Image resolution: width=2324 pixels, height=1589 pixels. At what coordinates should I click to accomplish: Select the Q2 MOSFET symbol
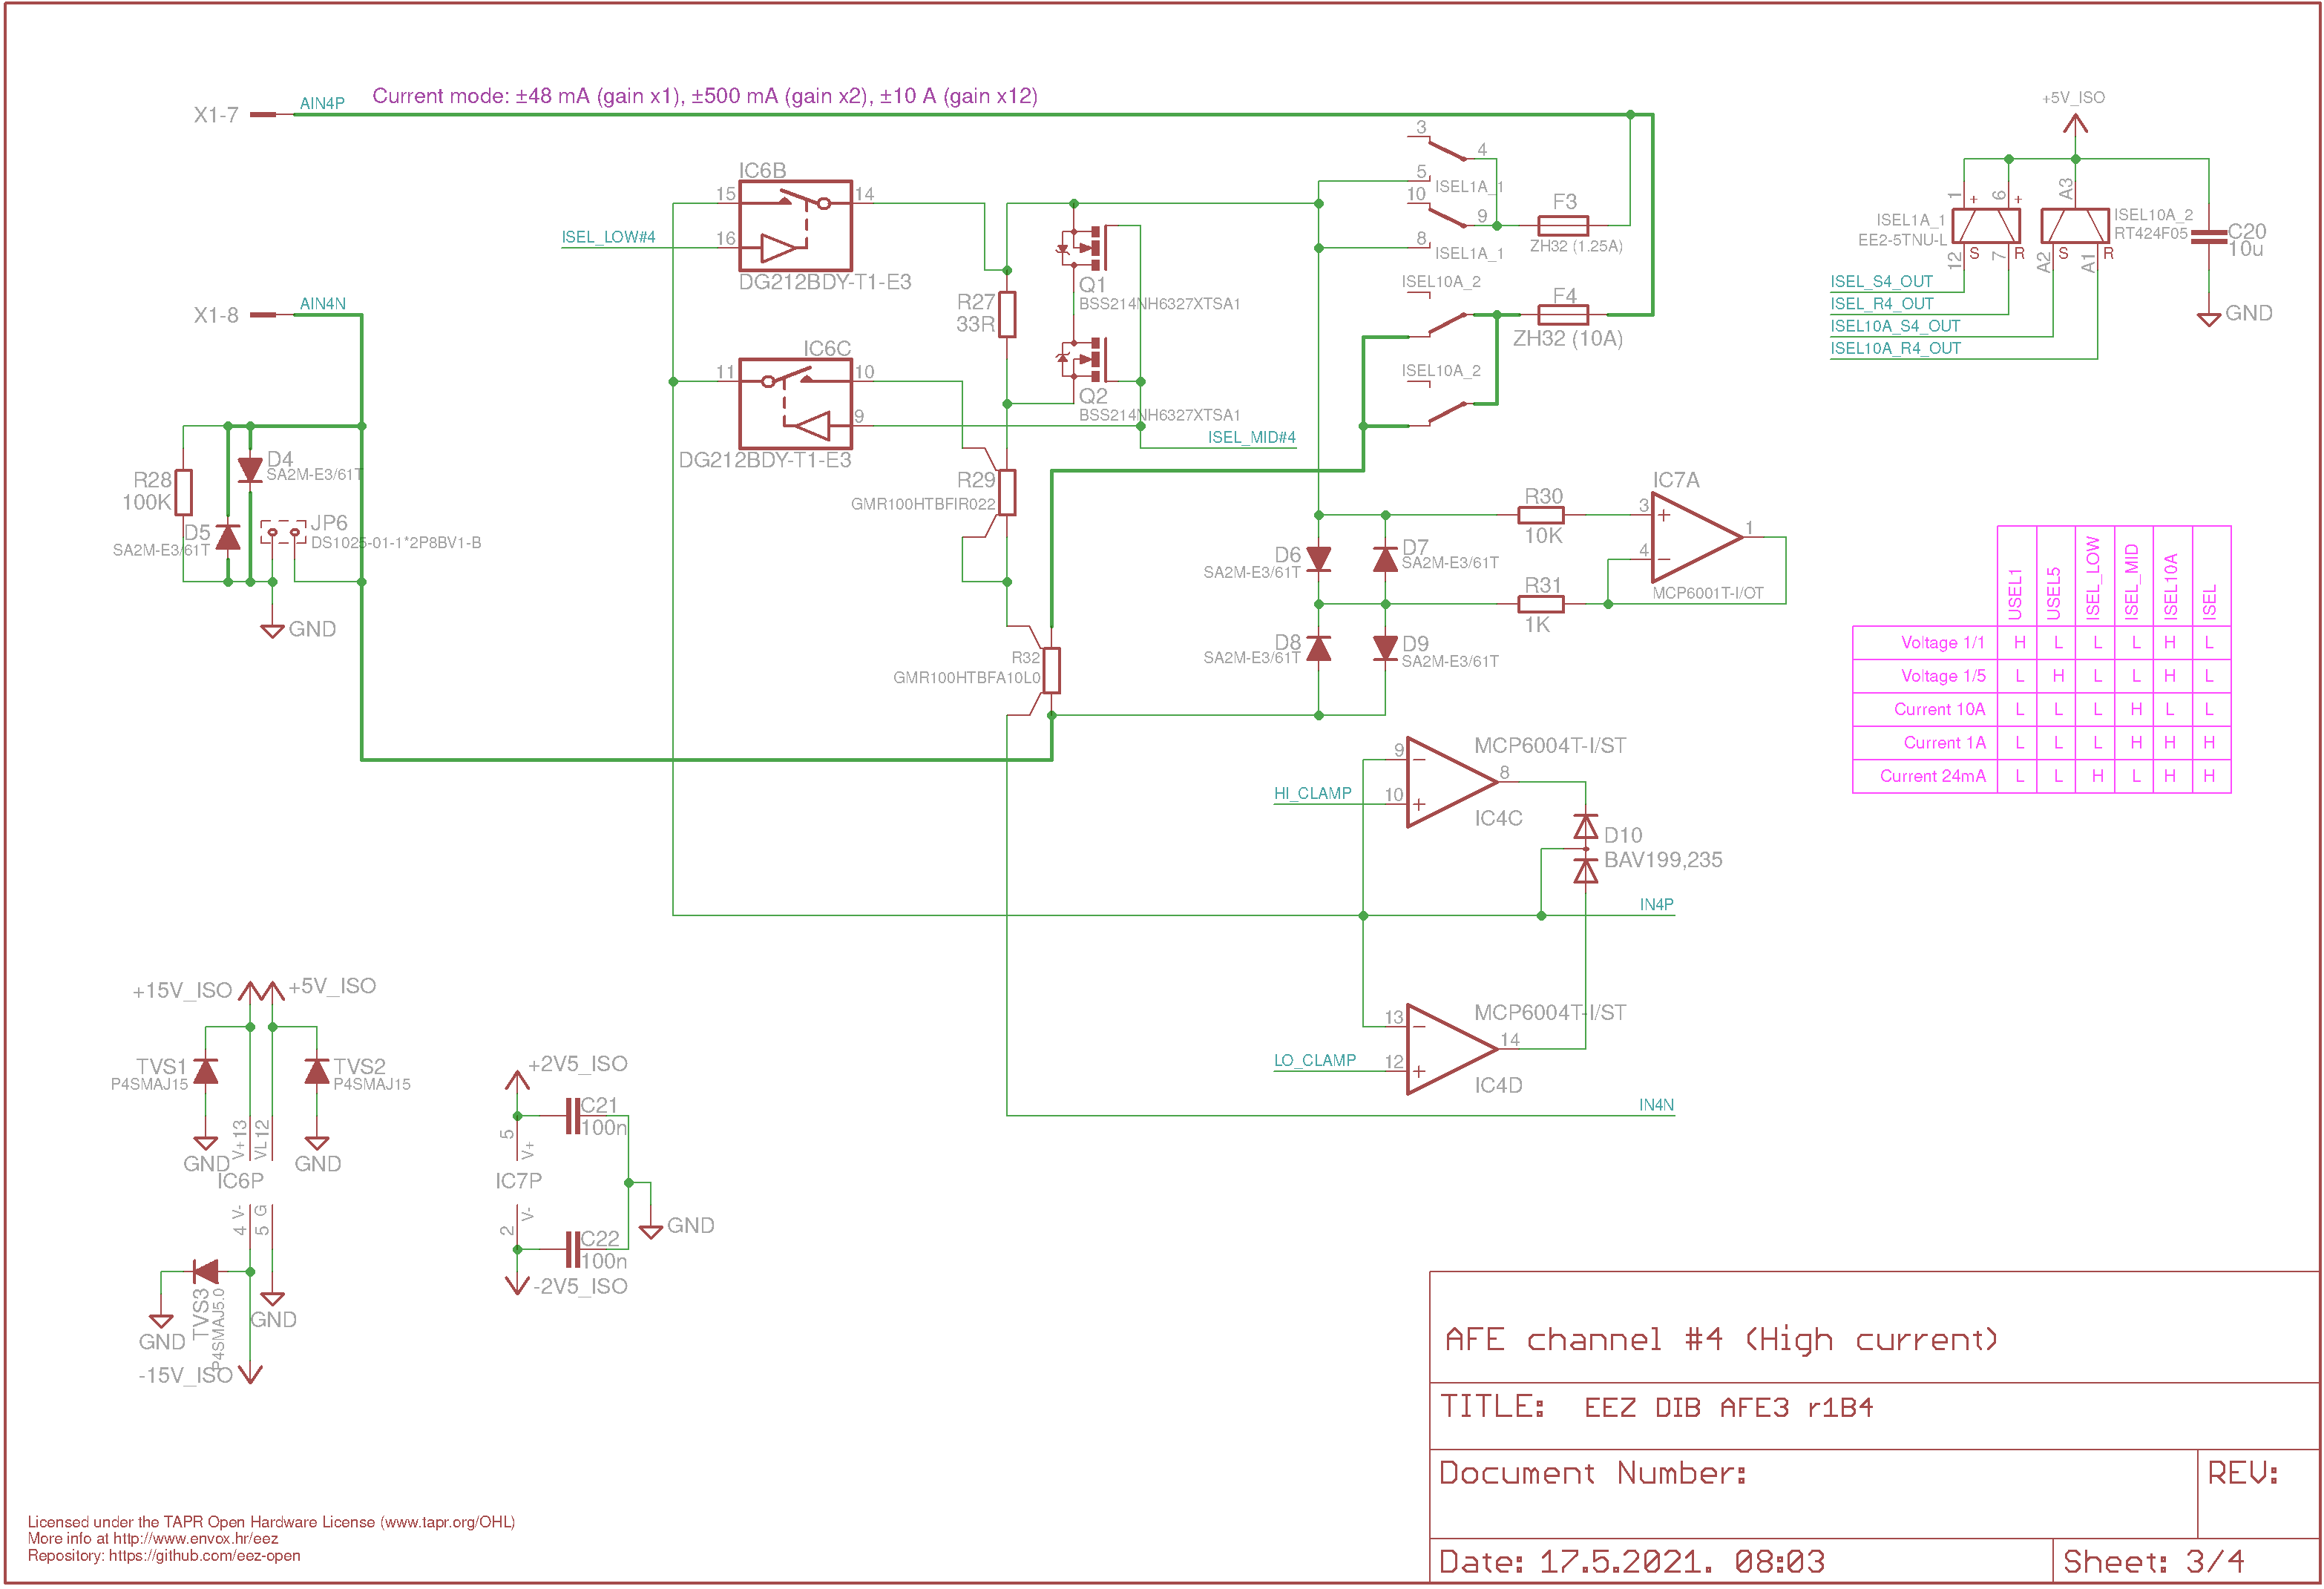(1084, 359)
